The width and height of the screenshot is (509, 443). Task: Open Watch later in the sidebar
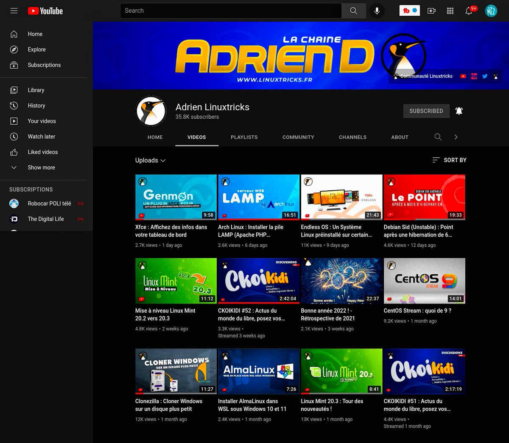tap(46, 137)
